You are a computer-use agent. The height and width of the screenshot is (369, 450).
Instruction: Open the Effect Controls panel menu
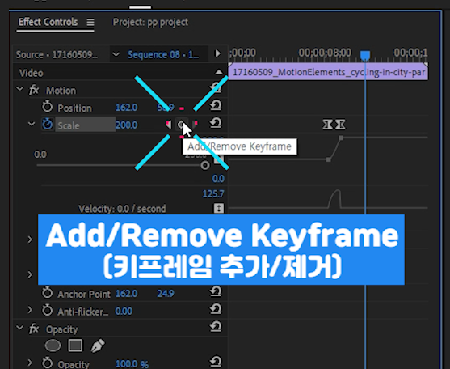(x=90, y=22)
